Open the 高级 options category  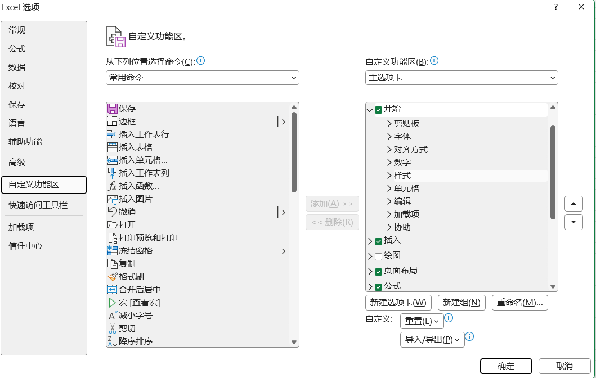coord(17,162)
